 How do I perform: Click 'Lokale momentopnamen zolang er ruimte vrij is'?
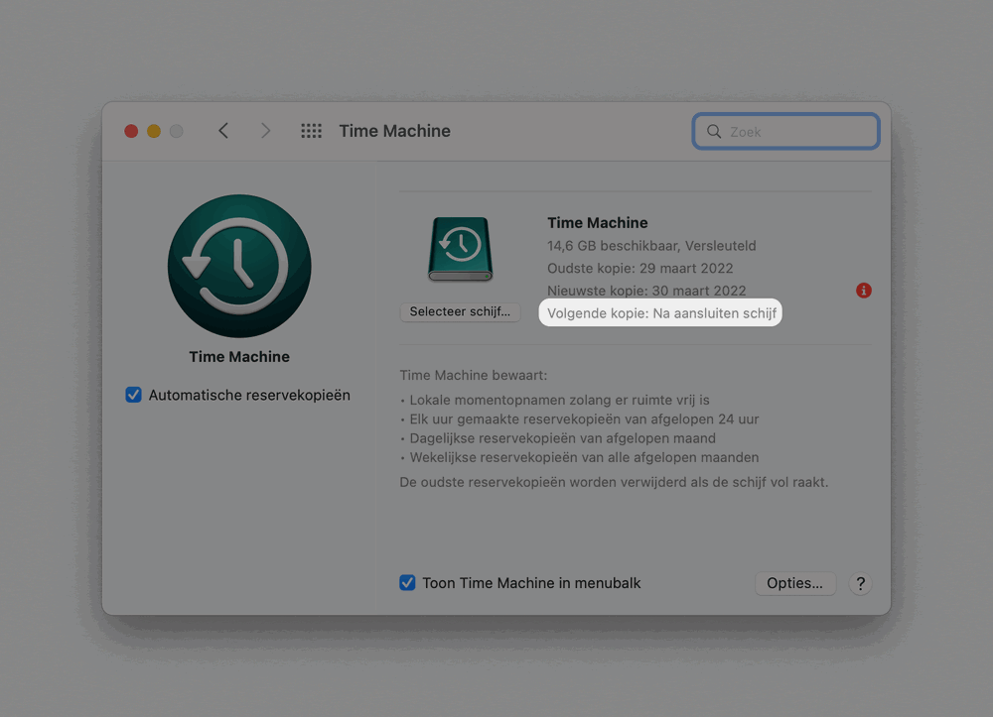point(559,401)
